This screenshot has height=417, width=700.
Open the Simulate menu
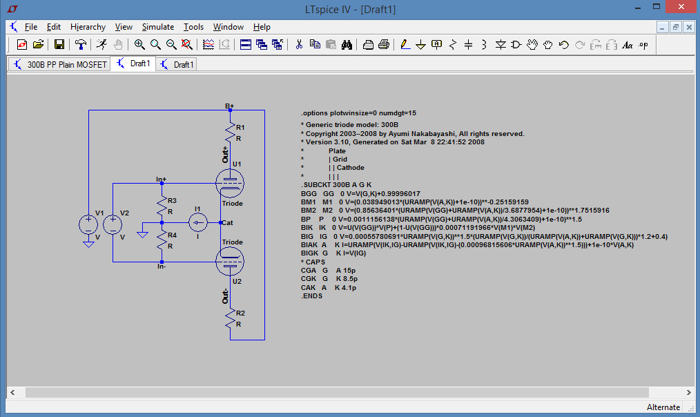pyautogui.click(x=157, y=27)
